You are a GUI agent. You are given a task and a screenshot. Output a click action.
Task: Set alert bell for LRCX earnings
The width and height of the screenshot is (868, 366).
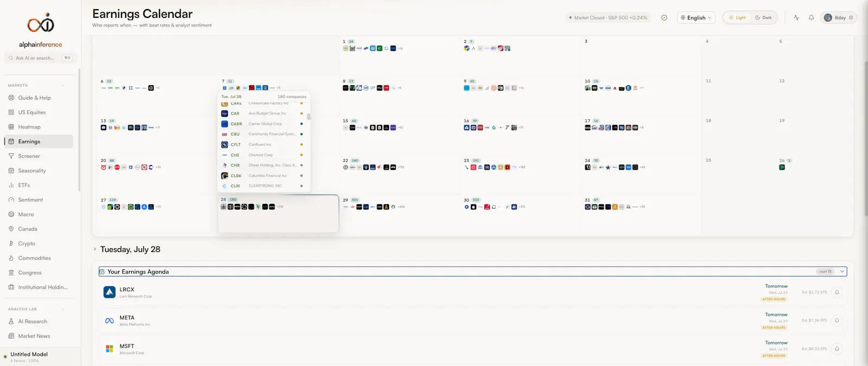click(x=837, y=292)
